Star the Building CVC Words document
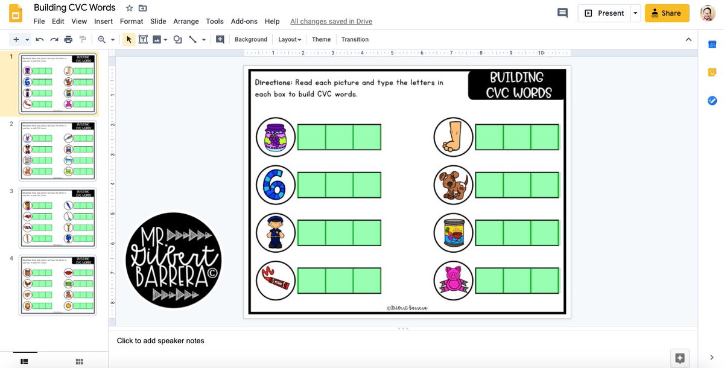This screenshot has height=368, width=724. click(129, 8)
